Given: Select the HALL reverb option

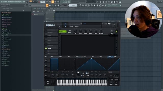Looking at the screenshot, I should coord(69,32).
